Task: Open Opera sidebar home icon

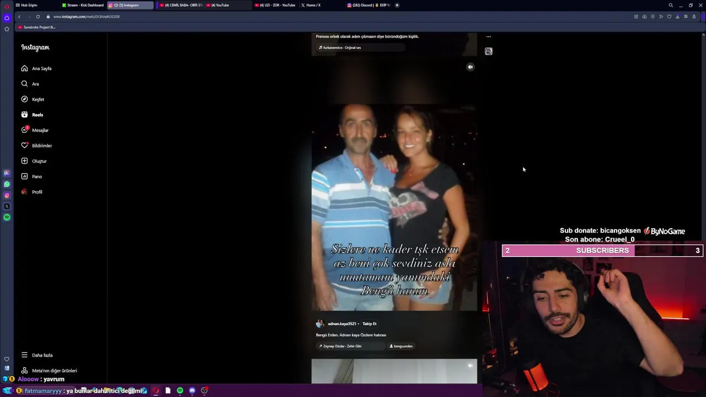Action: click(x=7, y=18)
